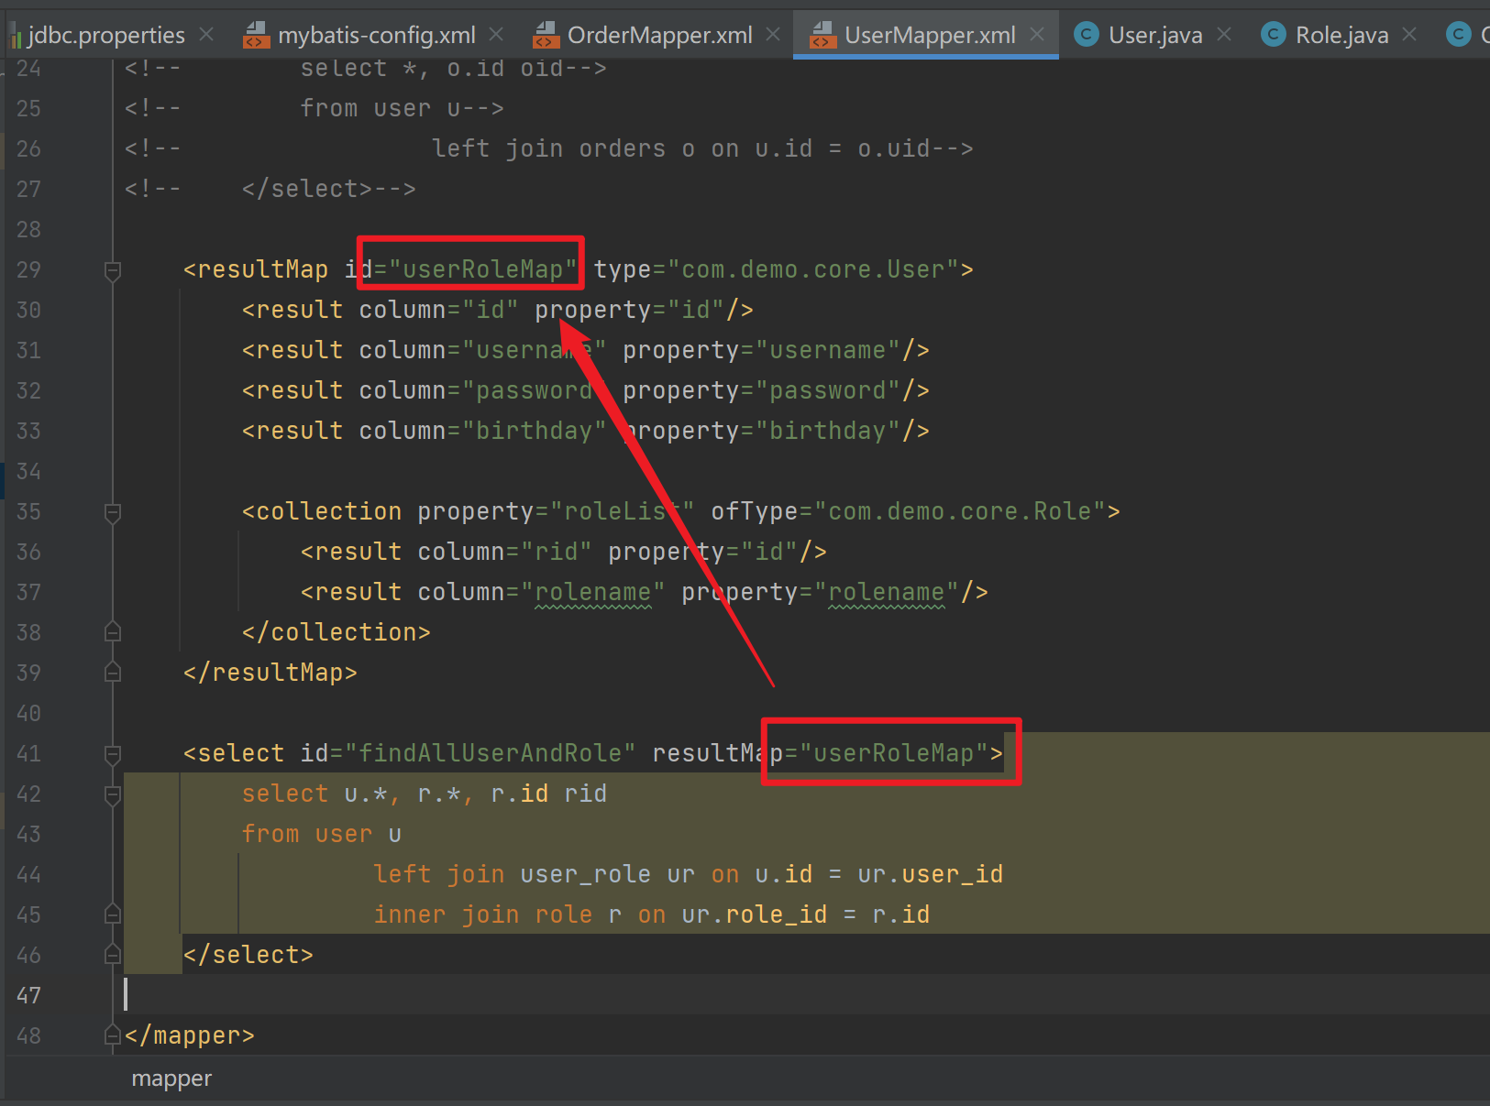
Task: Click the closing </select> tag on line 46
Action: point(248,955)
